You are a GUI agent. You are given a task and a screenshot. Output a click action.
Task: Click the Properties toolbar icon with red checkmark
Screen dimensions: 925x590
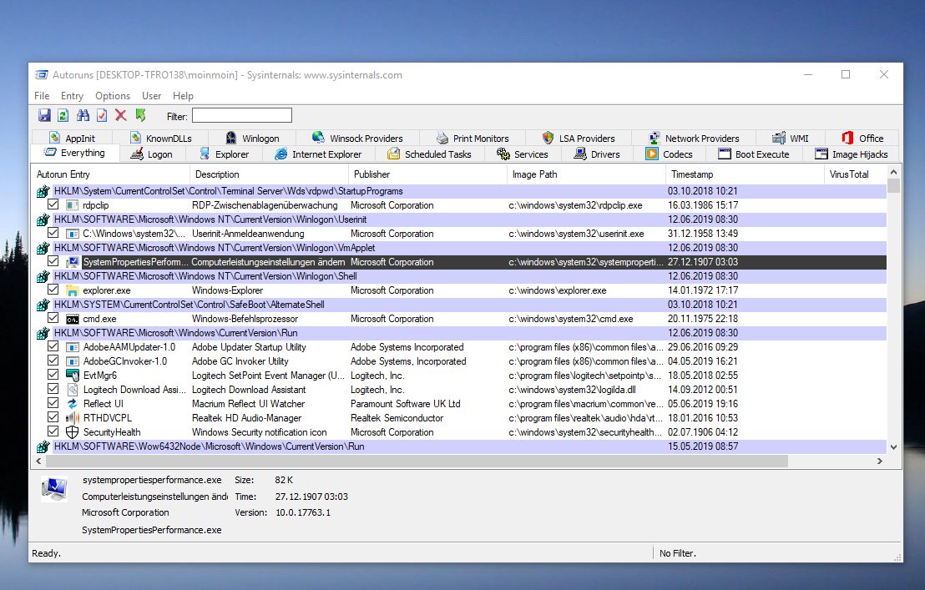pos(102,115)
